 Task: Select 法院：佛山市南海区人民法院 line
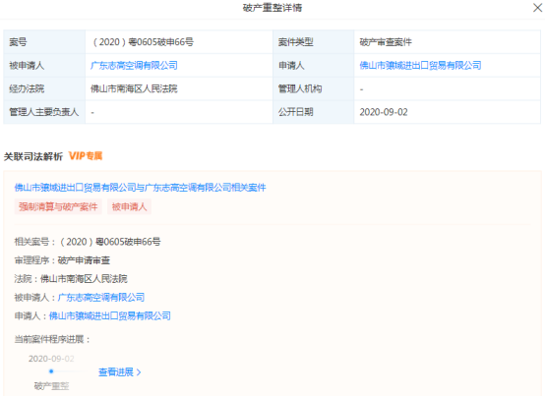click(71, 279)
